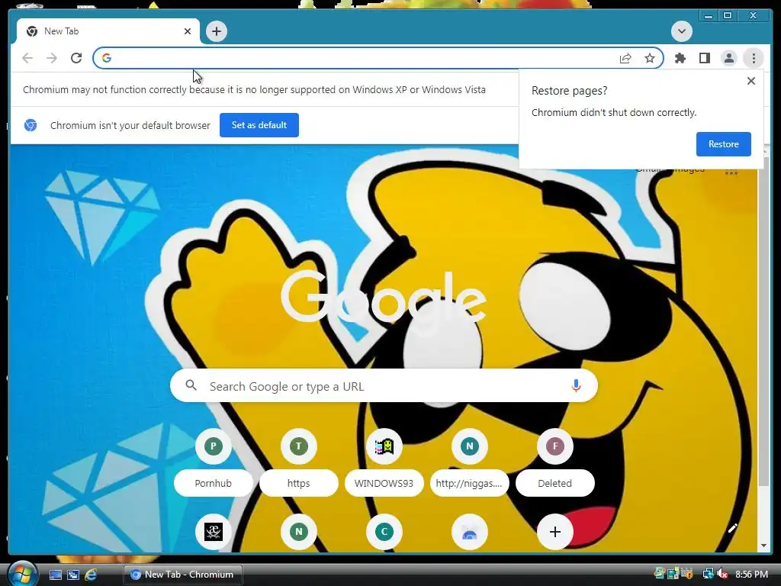Click Show Desktop quick launch icon
The width and height of the screenshot is (781, 586).
[x=55, y=575]
